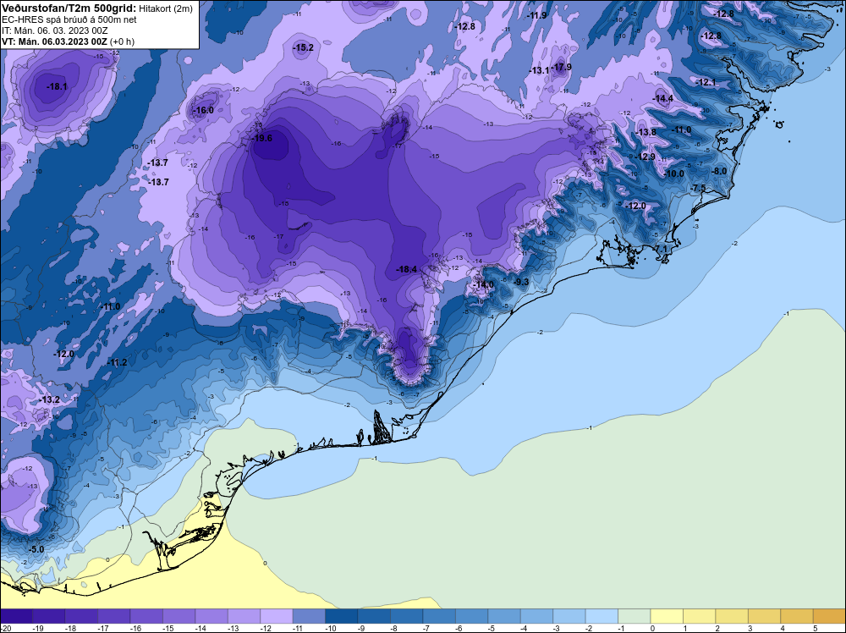Click the legend scale label 3
846x633 pixels.
click(x=750, y=628)
